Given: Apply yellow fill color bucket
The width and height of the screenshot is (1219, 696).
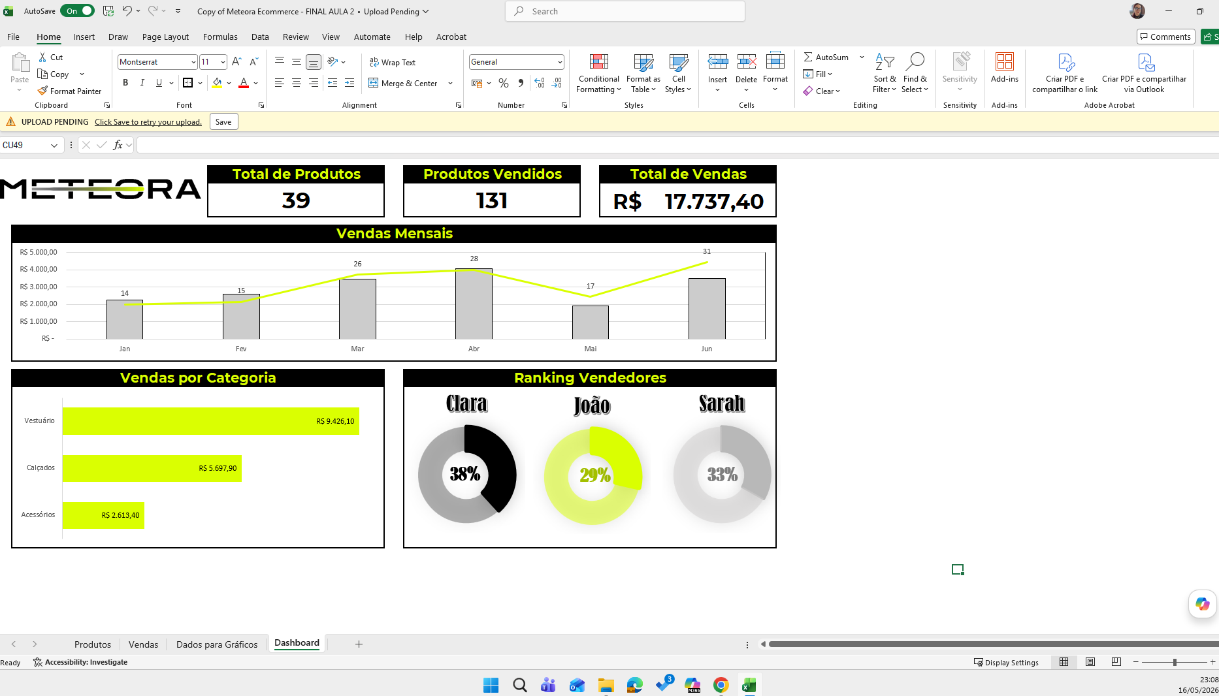Looking at the screenshot, I should [x=217, y=83].
